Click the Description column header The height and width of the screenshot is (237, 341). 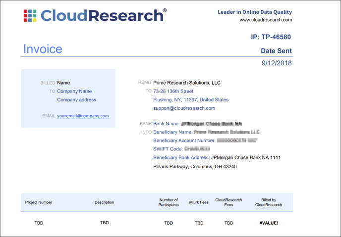point(104,202)
